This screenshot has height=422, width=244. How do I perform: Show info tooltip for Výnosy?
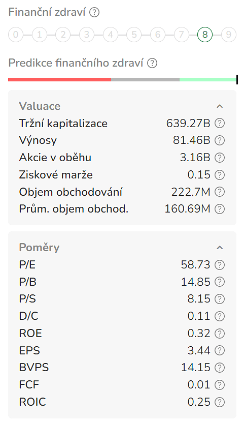(220, 140)
